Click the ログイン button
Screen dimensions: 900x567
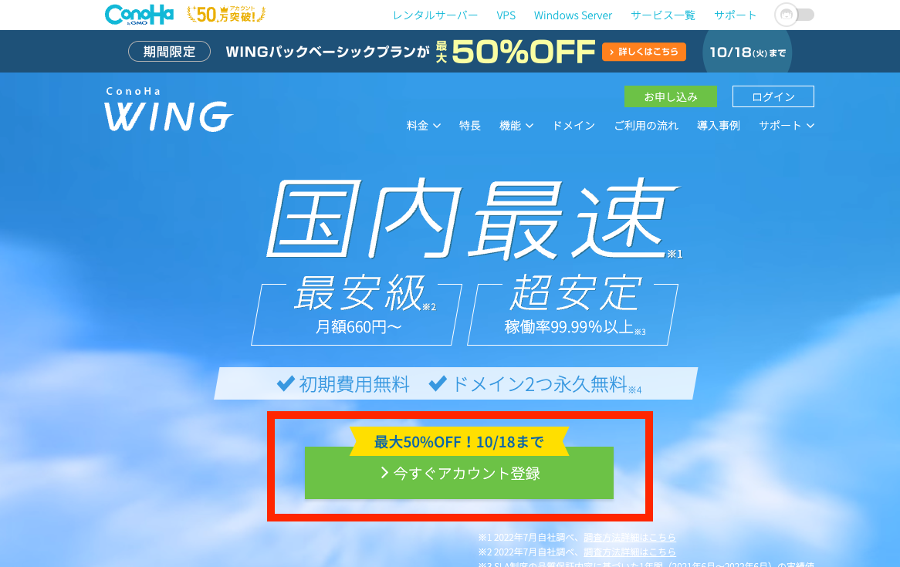[x=773, y=96]
